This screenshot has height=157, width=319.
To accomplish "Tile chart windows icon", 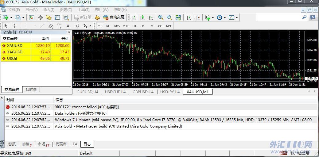I will pos(178,17).
